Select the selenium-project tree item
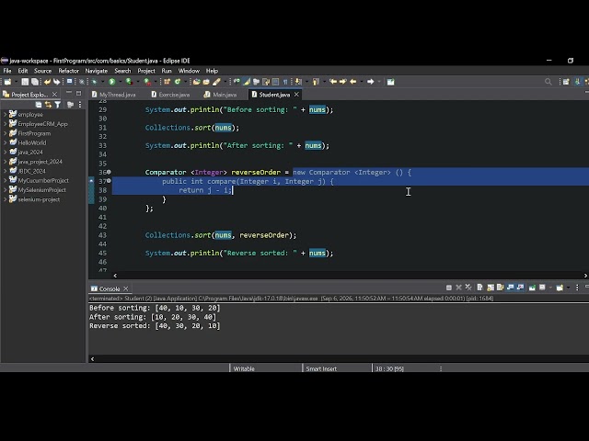This screenshot has width=589, height=441. 39,199
